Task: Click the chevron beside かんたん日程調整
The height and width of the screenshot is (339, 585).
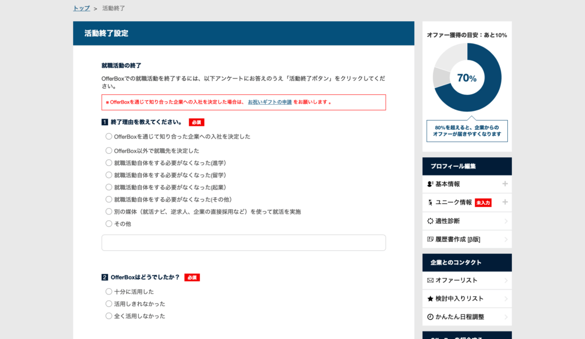Action: pyautogui.click(x=506, y=317)
